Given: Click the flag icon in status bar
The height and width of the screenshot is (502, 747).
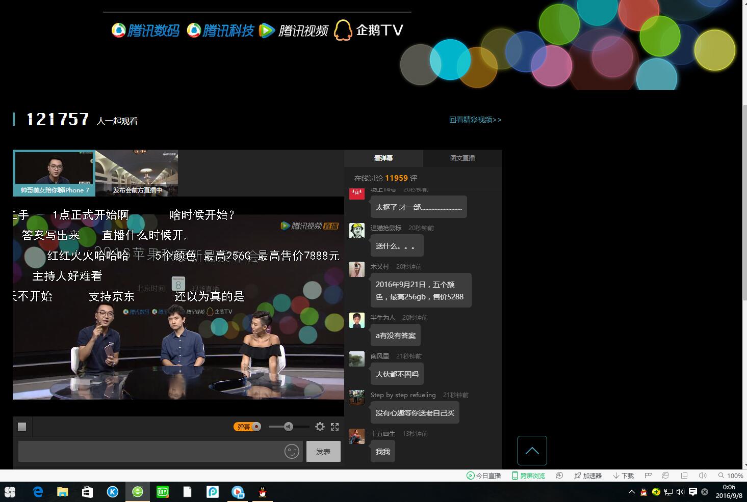Looking at the screenshot, I should (x=648, y=476).
